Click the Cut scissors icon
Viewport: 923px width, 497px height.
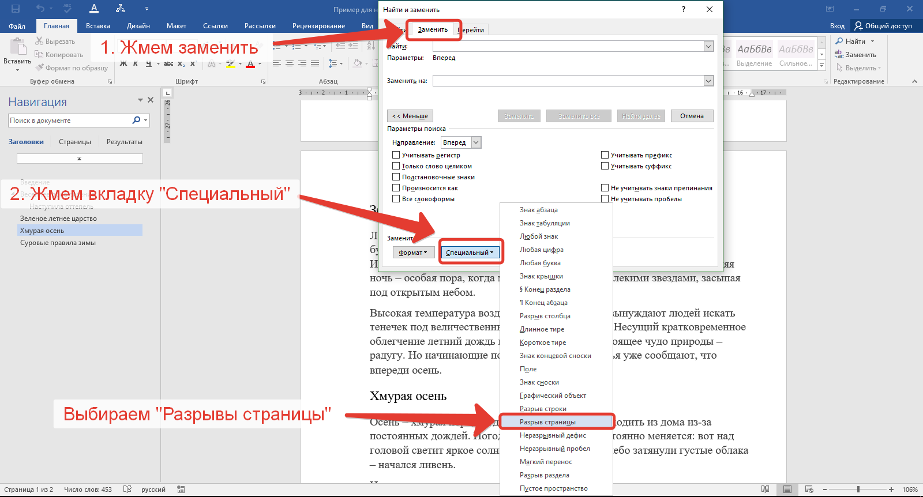tap(39, 41)
